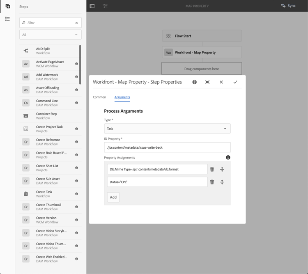Select the Container Step icon

(x=26, y=116)
